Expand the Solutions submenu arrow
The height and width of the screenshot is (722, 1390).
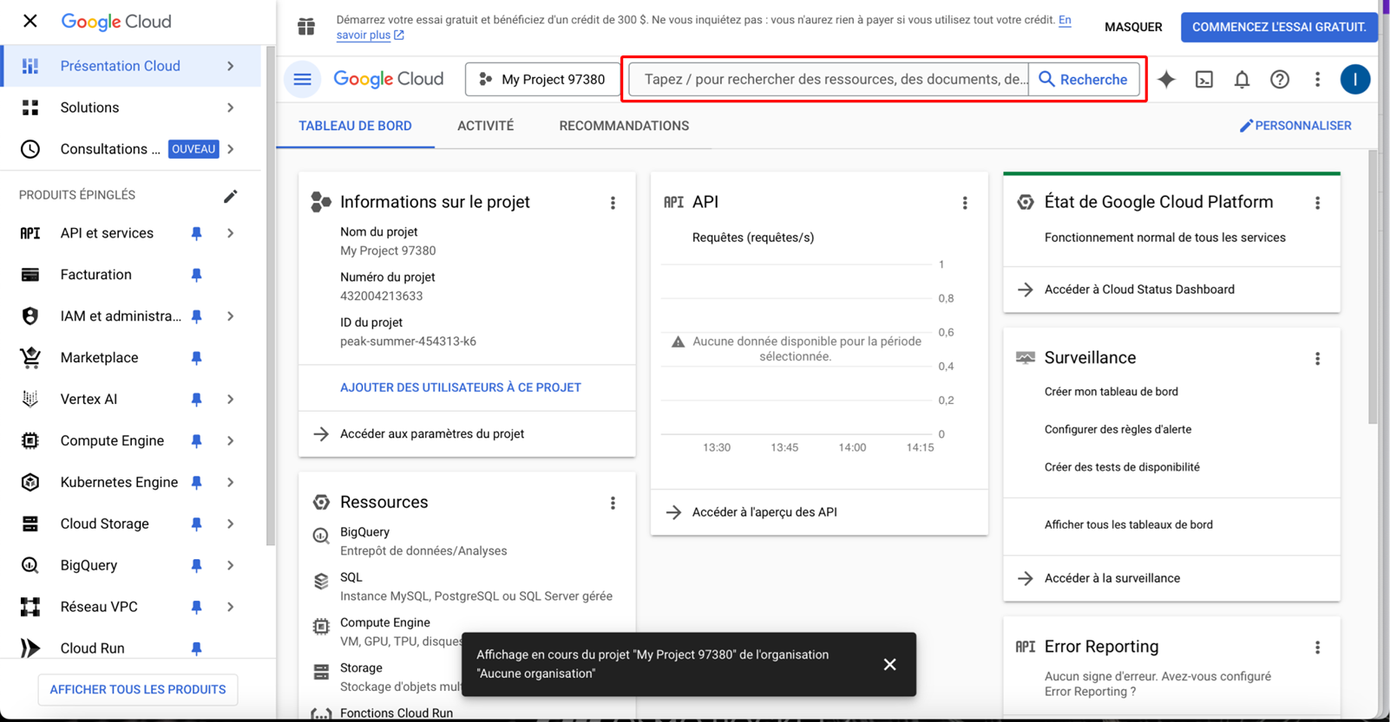pos(231,107)
